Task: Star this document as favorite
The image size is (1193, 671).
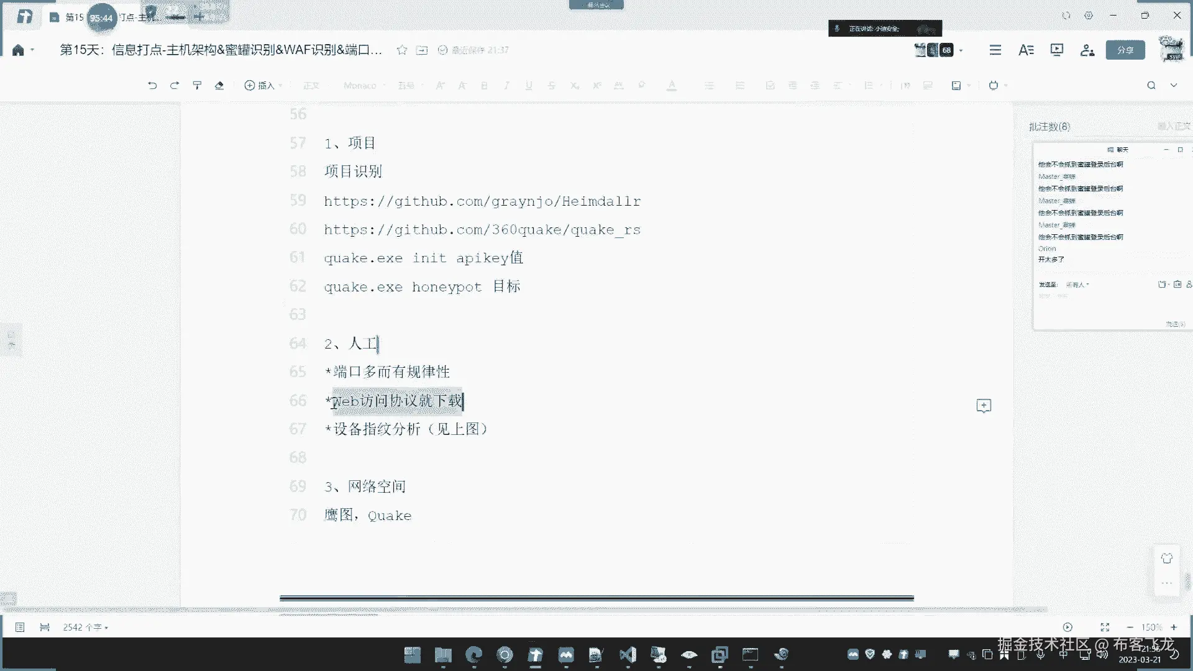Action: (x=402, y=50)
